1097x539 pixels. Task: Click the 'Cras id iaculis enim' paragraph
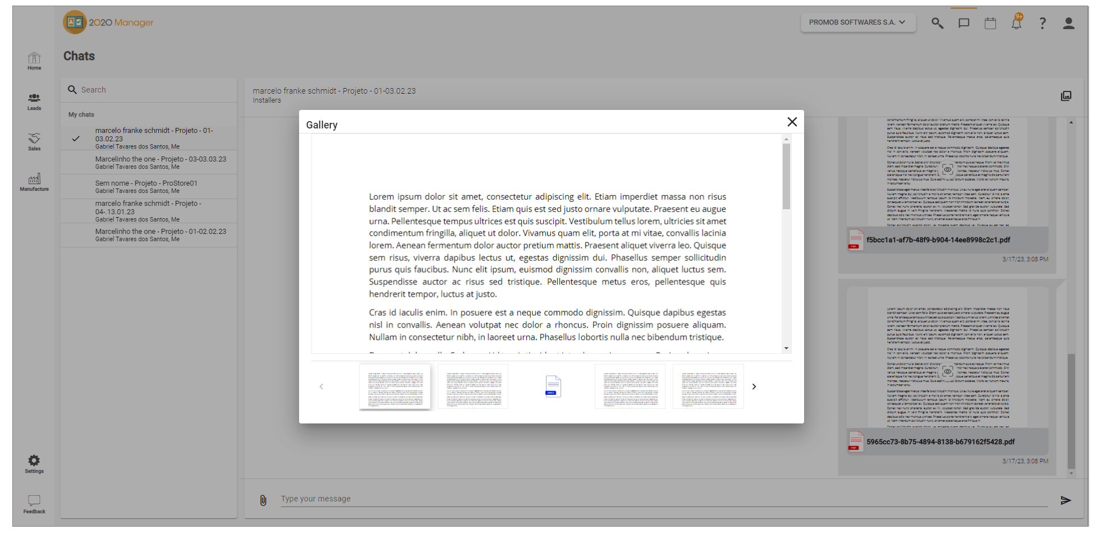click(548, 325)
